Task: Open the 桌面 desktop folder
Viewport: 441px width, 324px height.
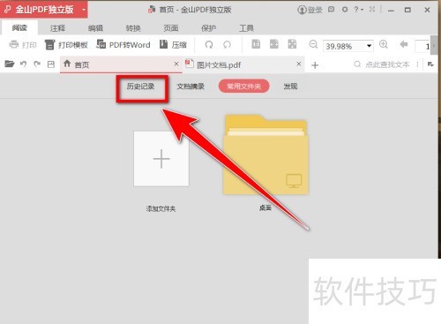Action: (x=265, y=154)
